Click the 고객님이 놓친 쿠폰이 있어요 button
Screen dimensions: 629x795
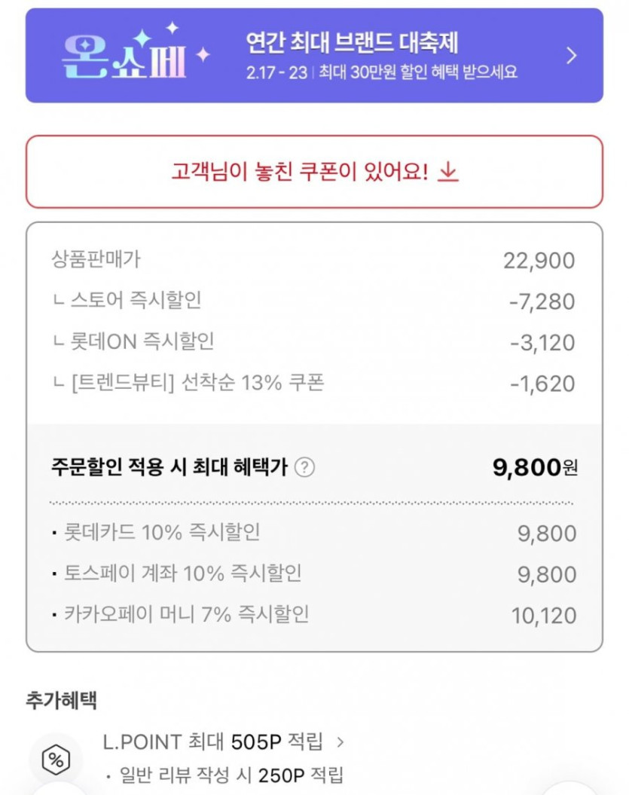pos(314,172)
